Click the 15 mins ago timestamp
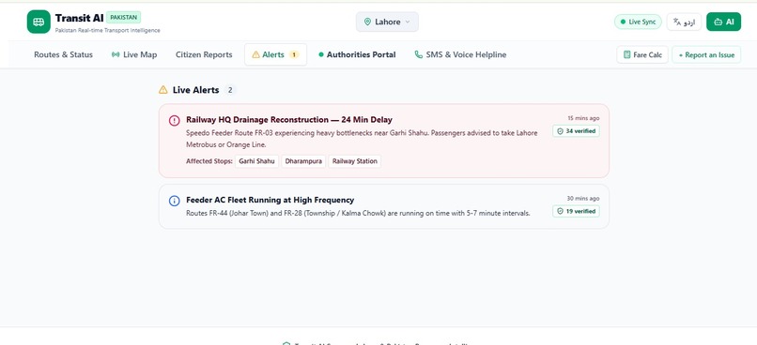757x345 pixels. click(583, 118)
